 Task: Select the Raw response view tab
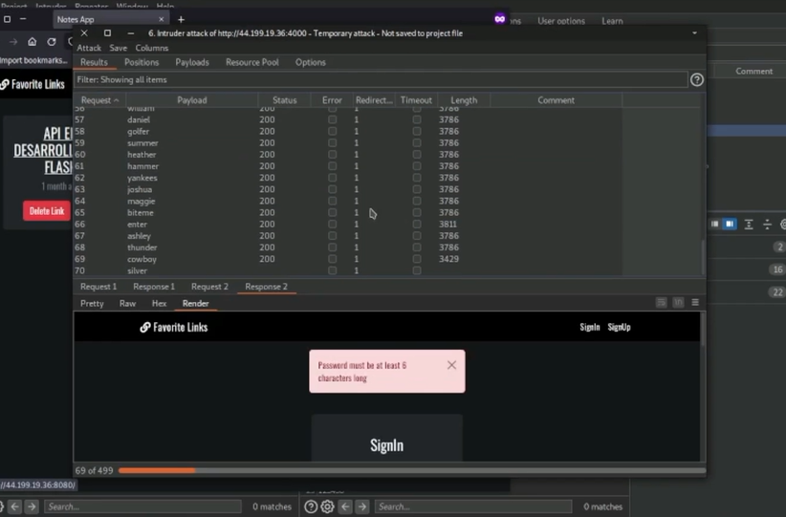[127, 304]
